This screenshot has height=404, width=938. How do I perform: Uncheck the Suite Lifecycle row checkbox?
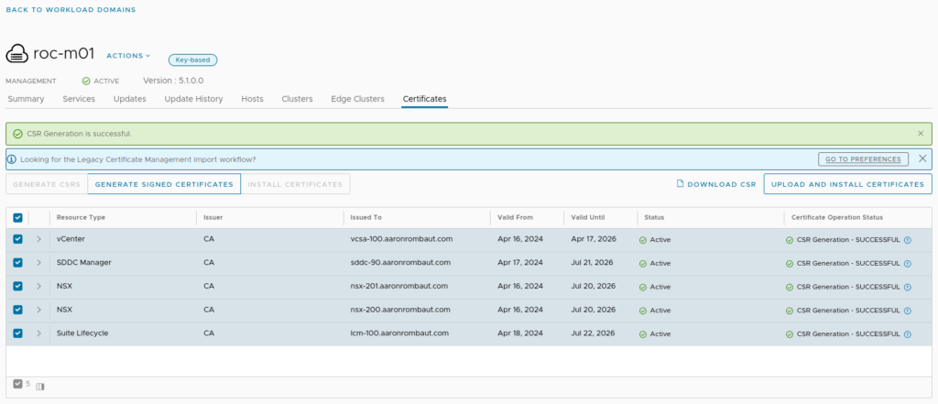17,333
